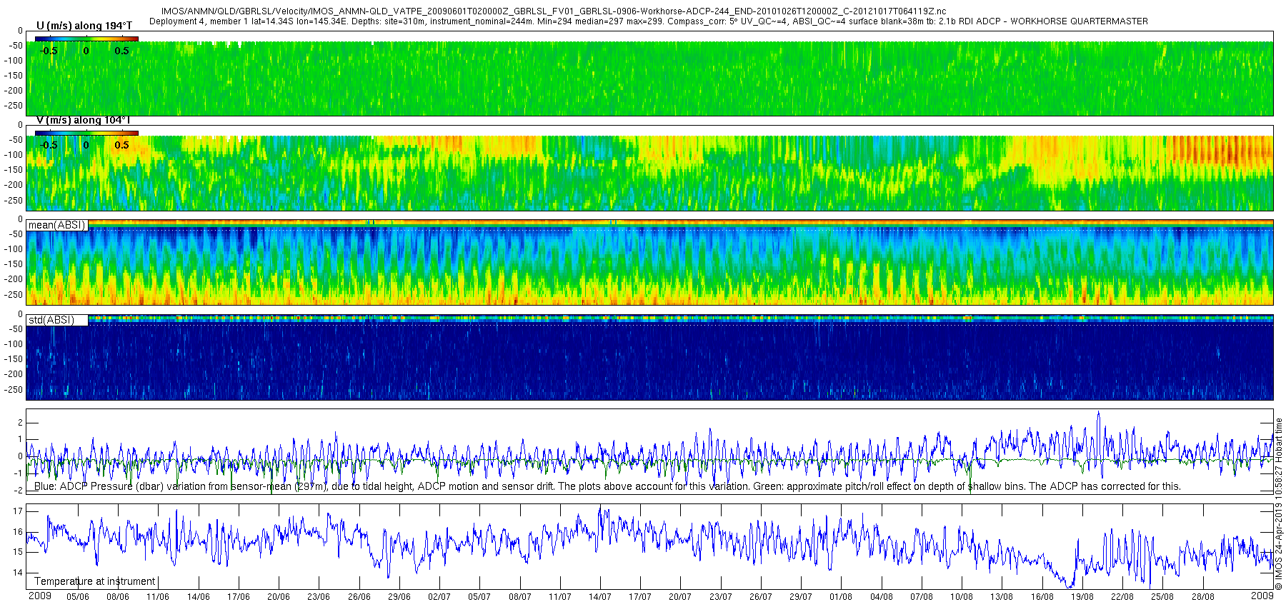Viewport: 1286px width, 607px height.
Task: Click the 2009 year label at left of axis
Action: tap(39, 596)
